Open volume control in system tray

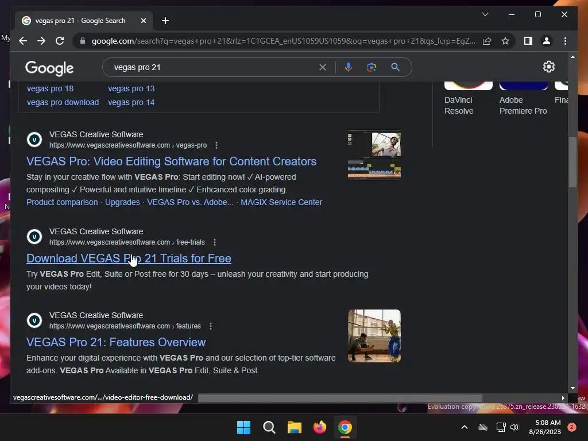tap(514, 427)
